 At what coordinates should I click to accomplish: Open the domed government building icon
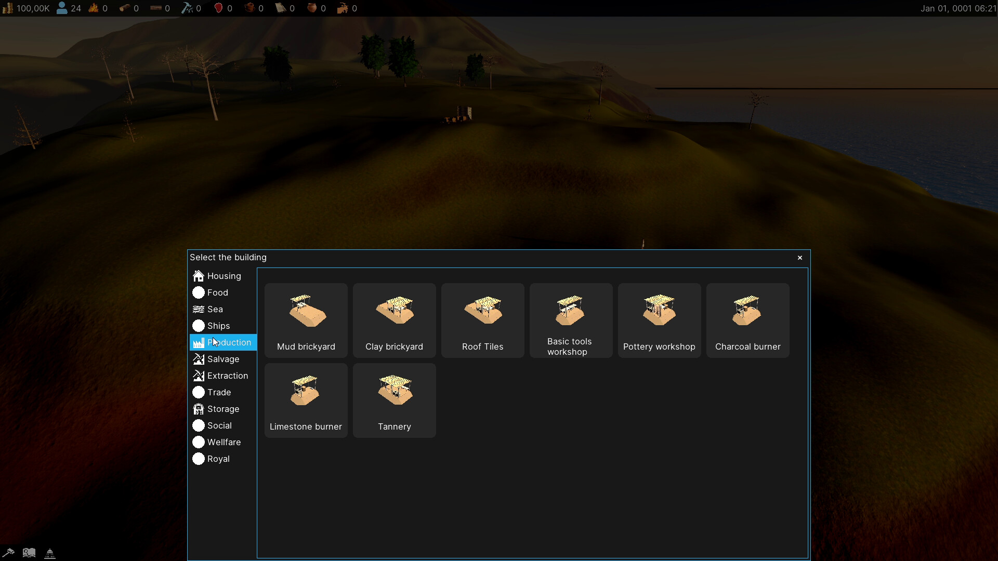(50, 553)
